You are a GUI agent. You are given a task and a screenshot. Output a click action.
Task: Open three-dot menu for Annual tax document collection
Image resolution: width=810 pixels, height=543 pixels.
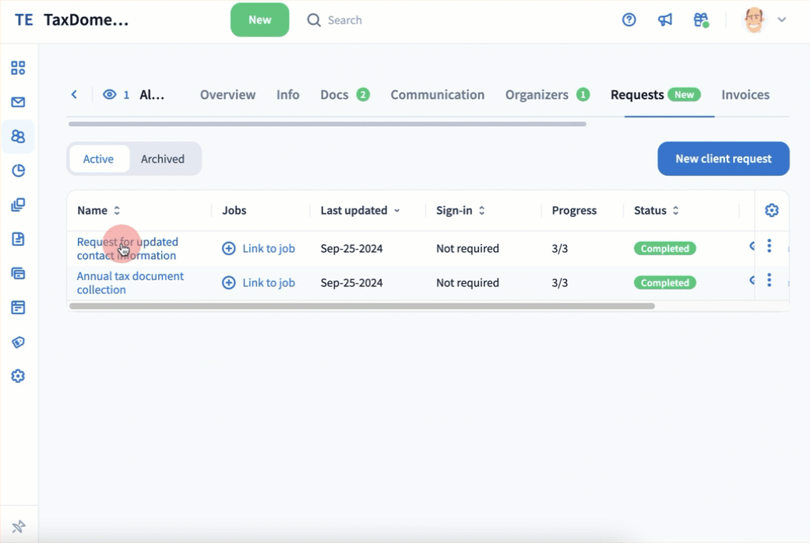click(769, 280)
